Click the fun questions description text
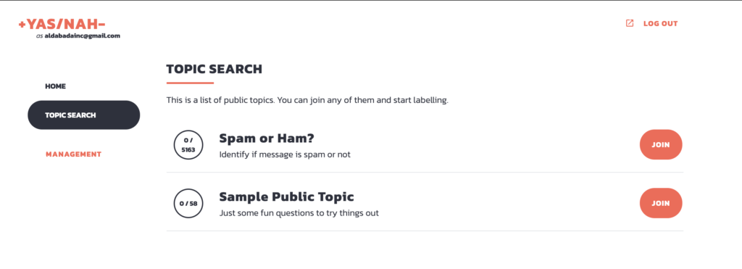 click(299, 213)
